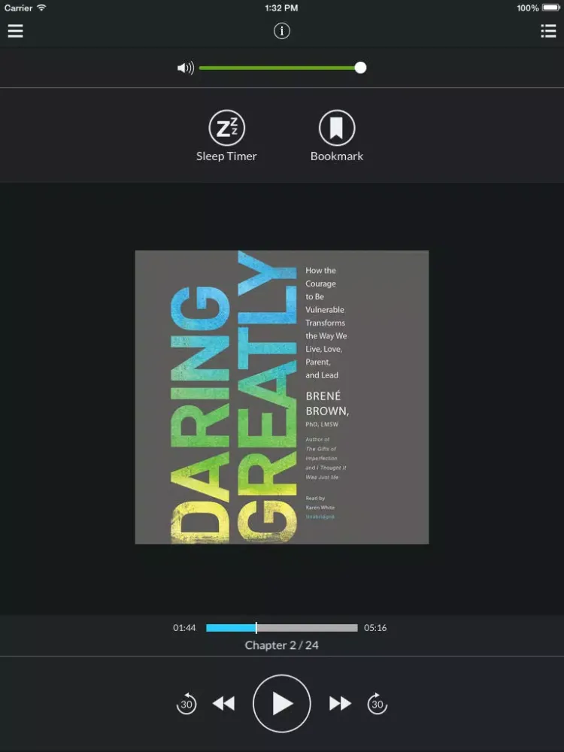The height and width of the screenshot is (752, 564).
Task: Click the Bookmark label
Action: pyautogui.click(x=337, y=156)
